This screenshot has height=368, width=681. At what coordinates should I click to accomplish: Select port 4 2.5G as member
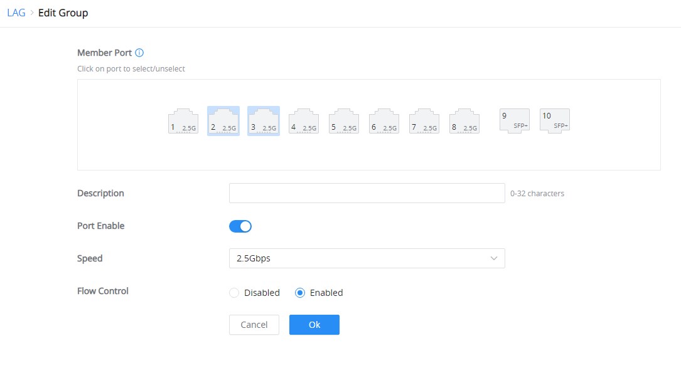tap(304, 121)
